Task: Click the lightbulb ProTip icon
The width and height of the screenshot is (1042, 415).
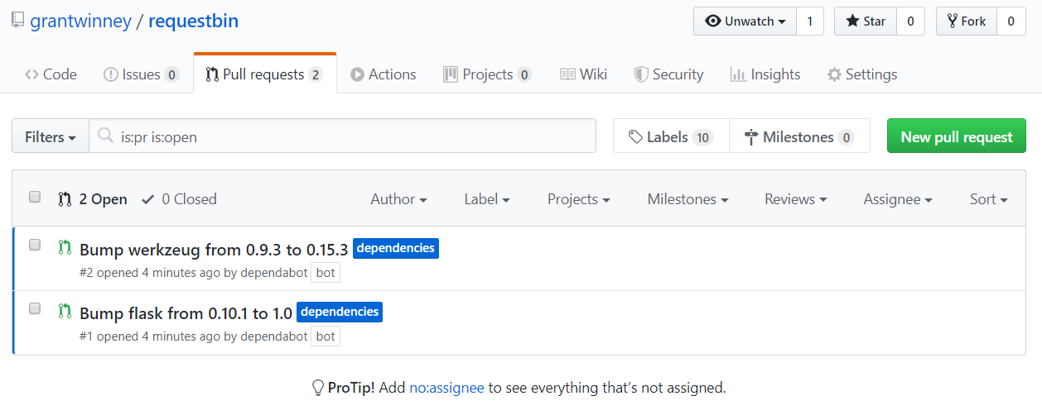Action: coord(316,387)
